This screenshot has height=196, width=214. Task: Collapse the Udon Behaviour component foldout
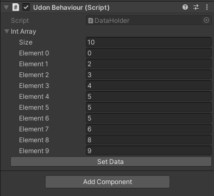point(7,8)
